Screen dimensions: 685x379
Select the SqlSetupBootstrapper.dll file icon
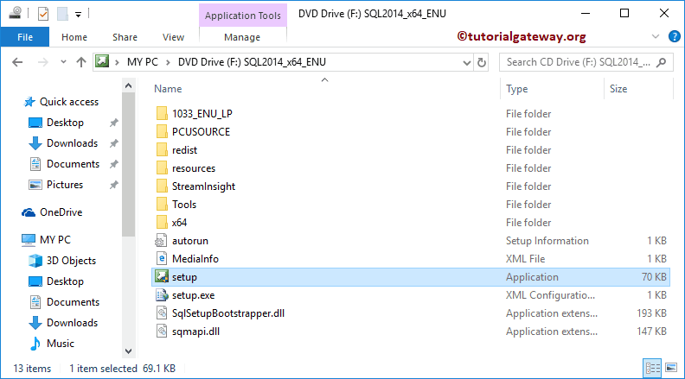point(162,313)
